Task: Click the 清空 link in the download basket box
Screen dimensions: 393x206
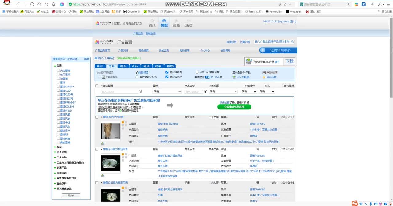Action: 277,62
